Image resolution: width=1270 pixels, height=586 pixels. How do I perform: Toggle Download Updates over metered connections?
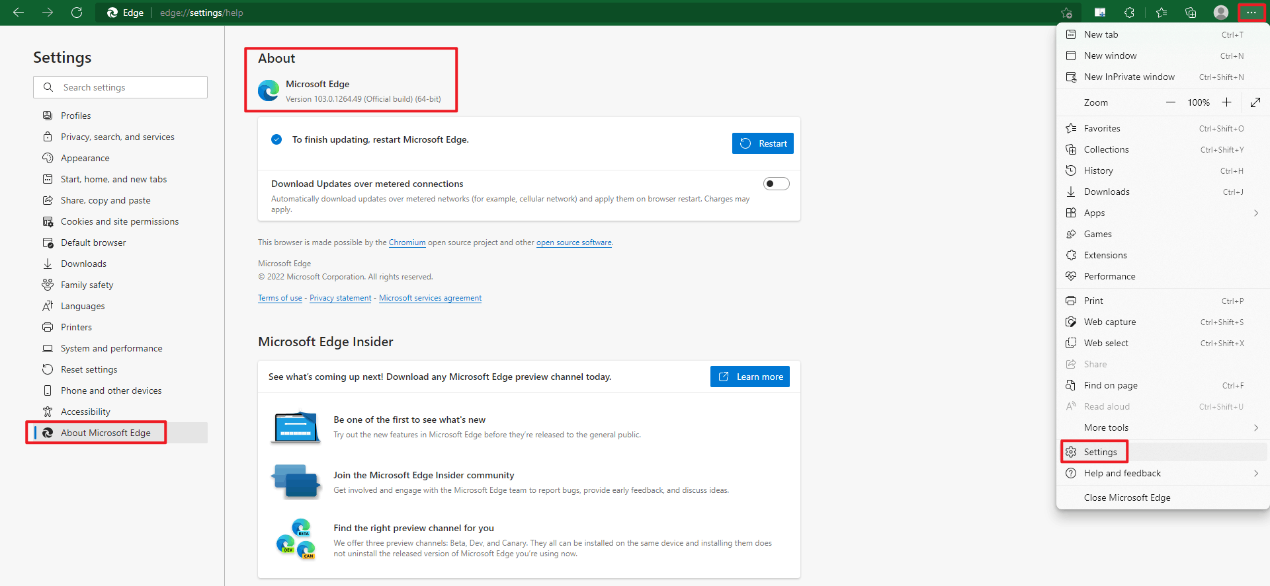(x=777, y=184)
